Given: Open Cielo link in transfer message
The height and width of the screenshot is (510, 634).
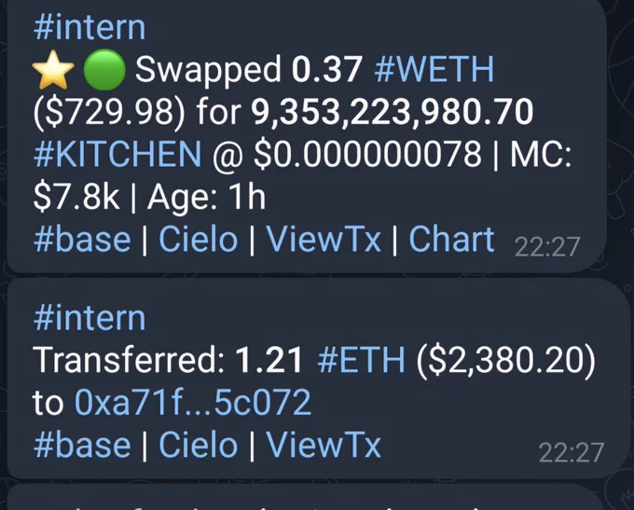Looking at the screenshot, I should (x=198, y=445).
